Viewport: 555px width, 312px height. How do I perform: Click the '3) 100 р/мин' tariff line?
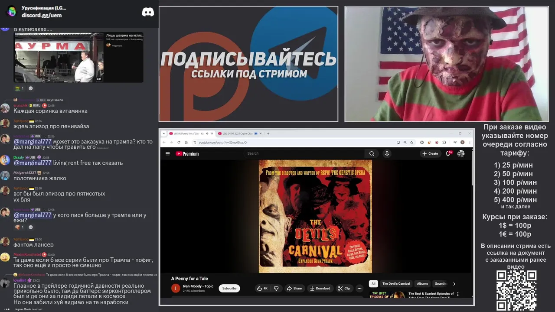[x=515, y=182]
